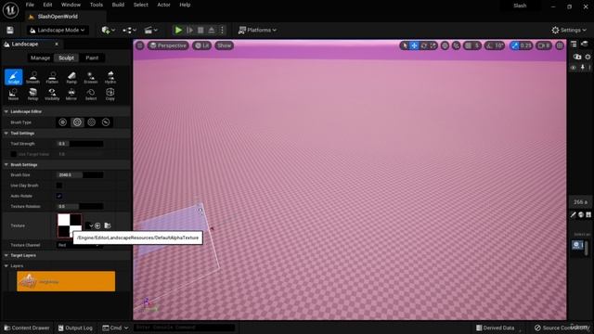Viewport: 594px width, 334px height.
Task: Choose the pattern brush type
Action: tap(92, 122)
